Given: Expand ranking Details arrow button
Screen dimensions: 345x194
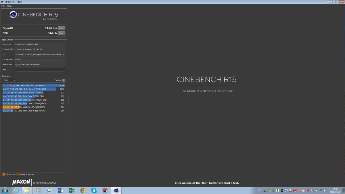Looking at the screenshot, I should 64,80.
